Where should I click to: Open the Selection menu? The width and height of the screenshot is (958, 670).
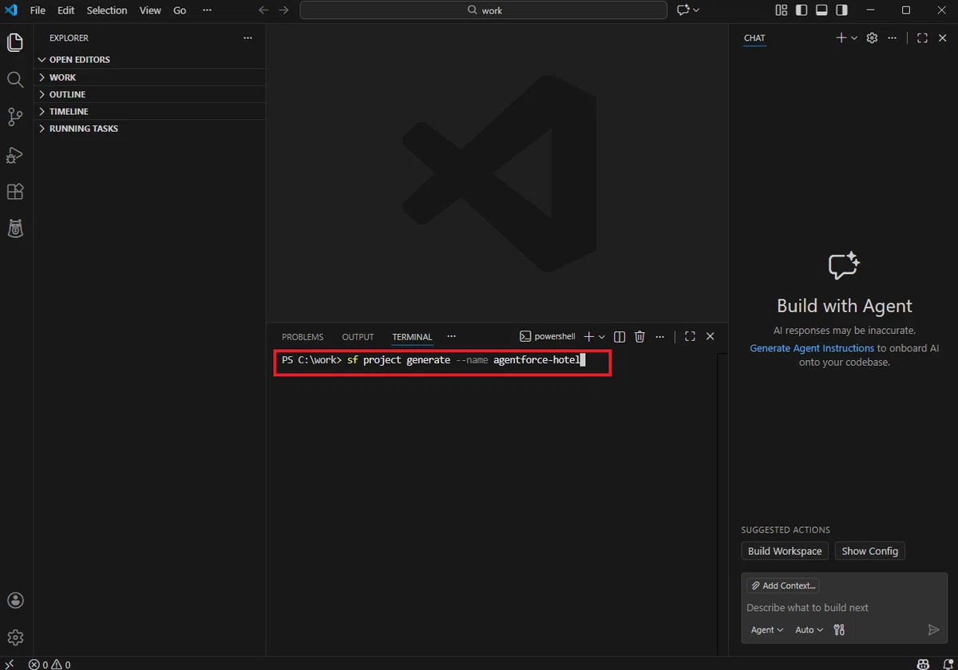[x=107, y=10]
